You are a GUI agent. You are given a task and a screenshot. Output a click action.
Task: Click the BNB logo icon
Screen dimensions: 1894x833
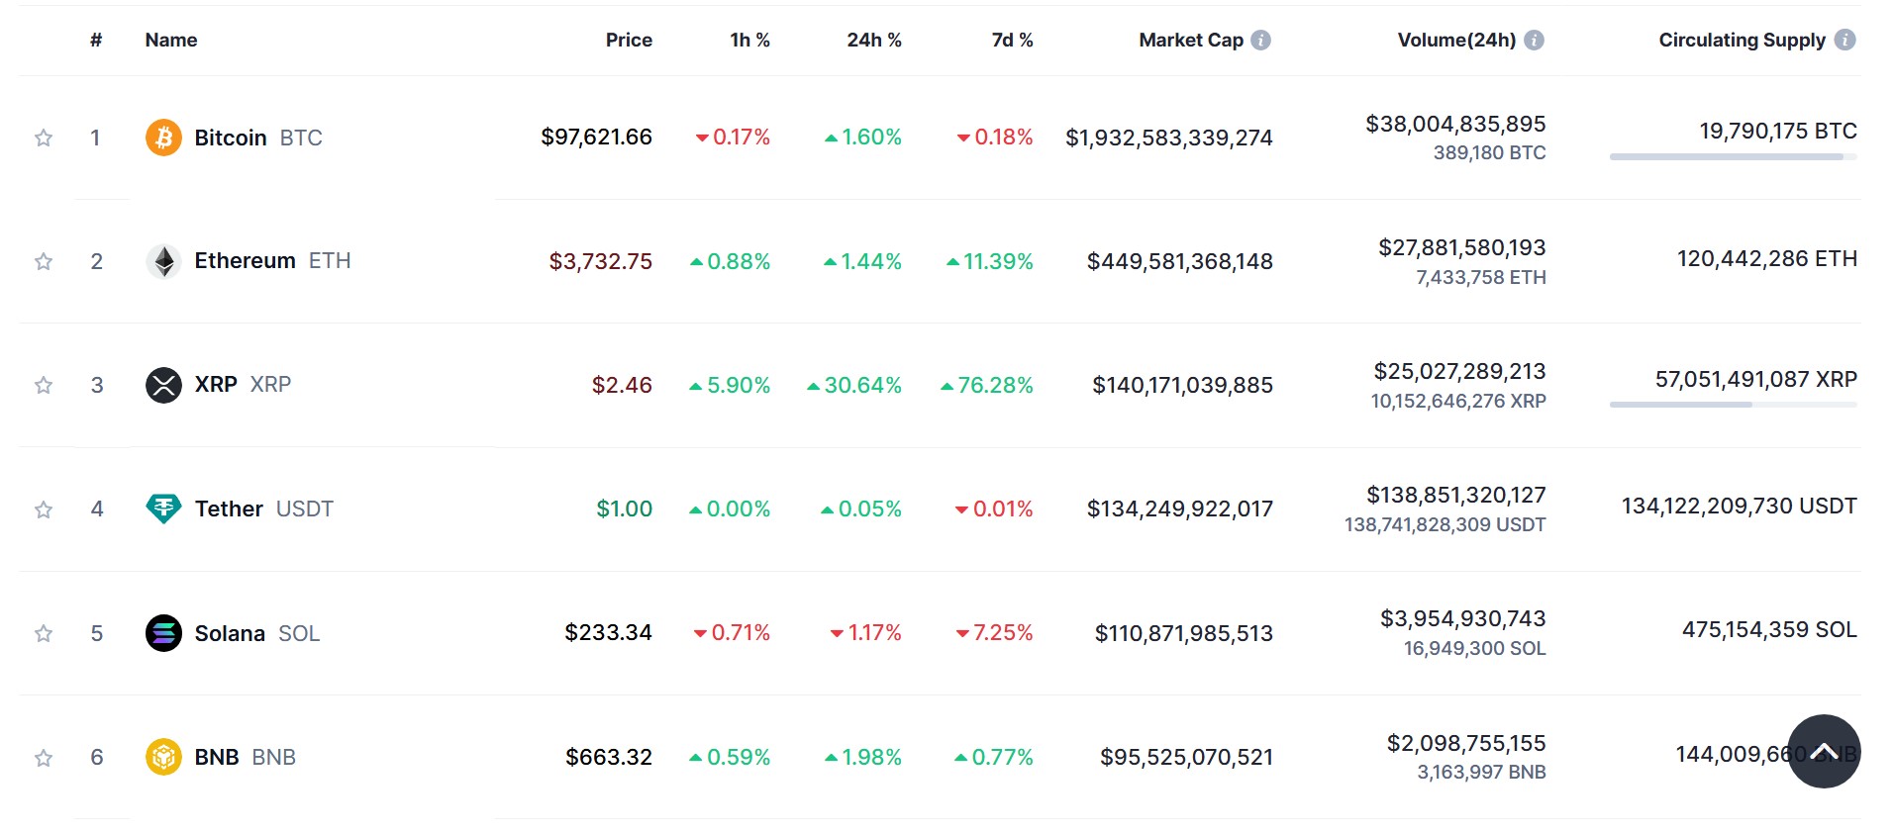(163, 757)
